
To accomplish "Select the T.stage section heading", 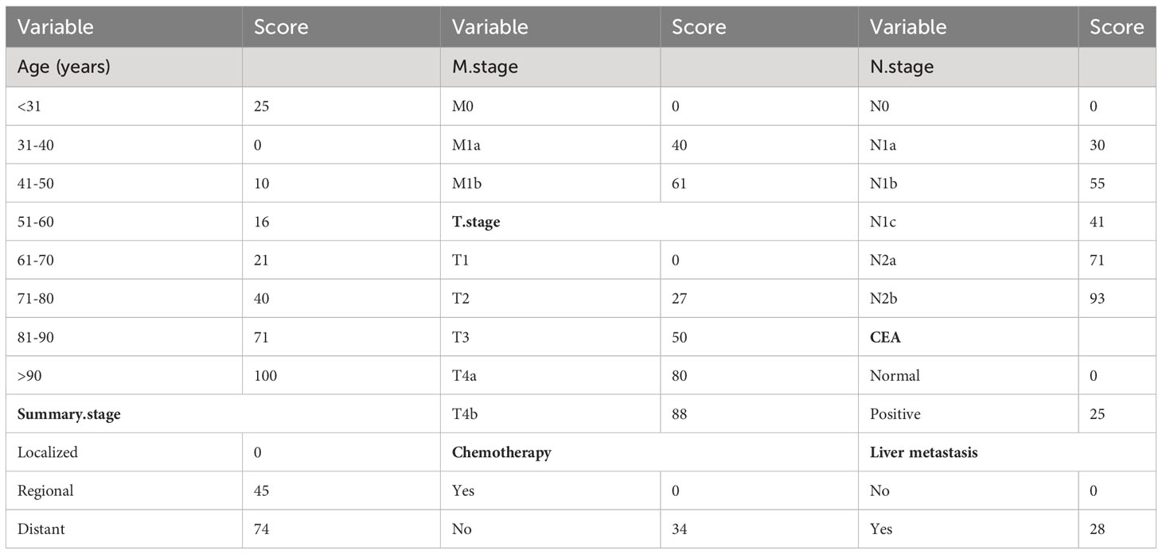I will tap(476, 222).
